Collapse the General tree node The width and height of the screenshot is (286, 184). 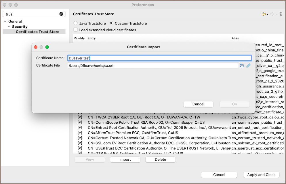[5, 22]
